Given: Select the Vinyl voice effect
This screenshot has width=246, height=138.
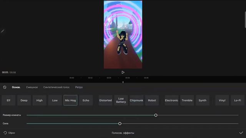Looking at the screenshot, I should pyautogui.click(x=222, y=100).
